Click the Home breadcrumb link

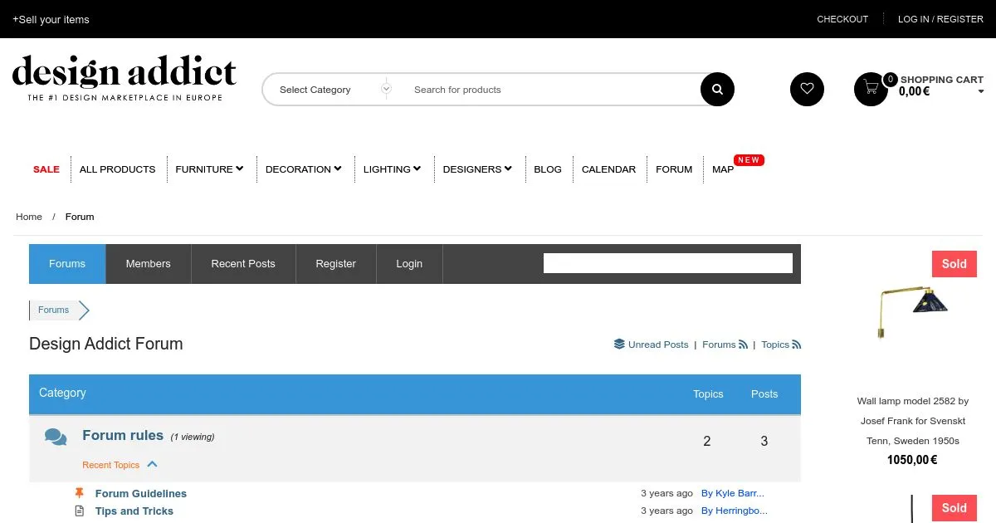pyautogui.click(x=29, y=217)
